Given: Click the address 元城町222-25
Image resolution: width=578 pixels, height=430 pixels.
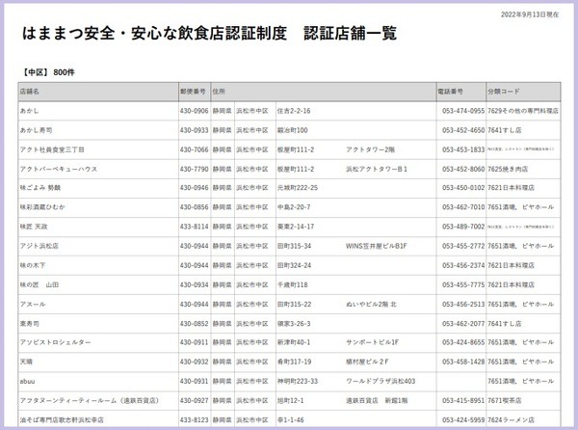Looking at the screenshot, I should pos(298,188).
